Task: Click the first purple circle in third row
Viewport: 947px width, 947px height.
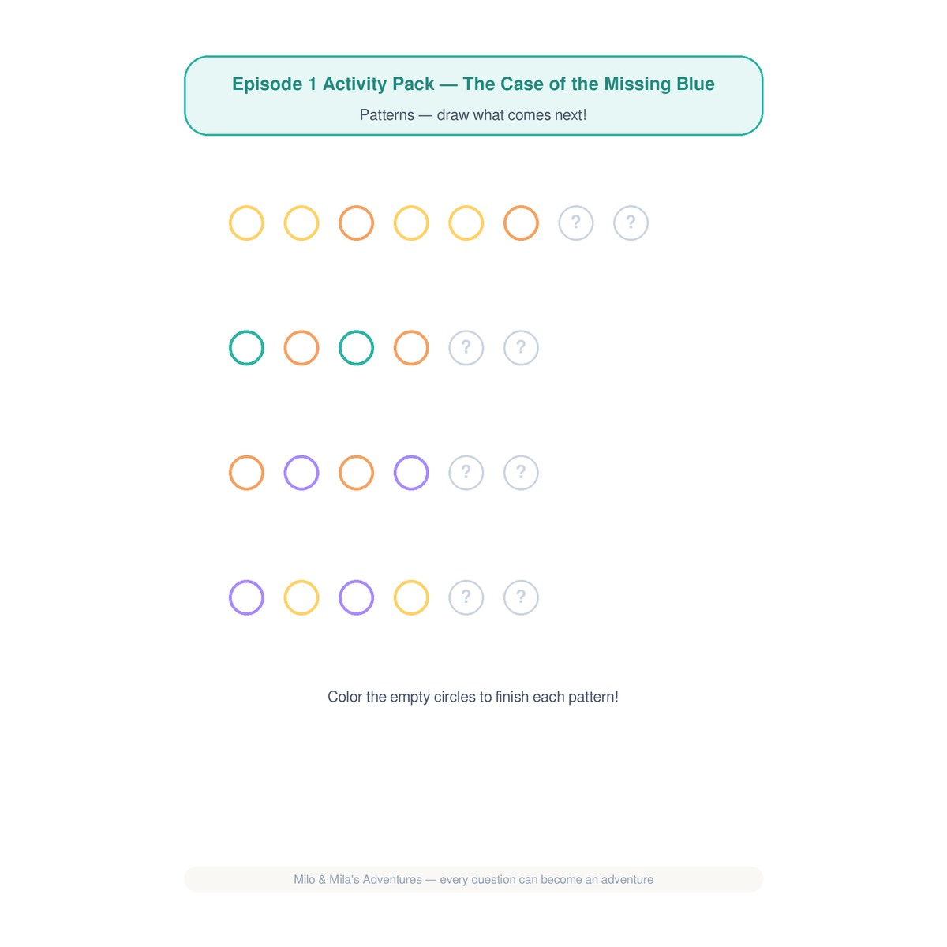Action: pos(301,473)
